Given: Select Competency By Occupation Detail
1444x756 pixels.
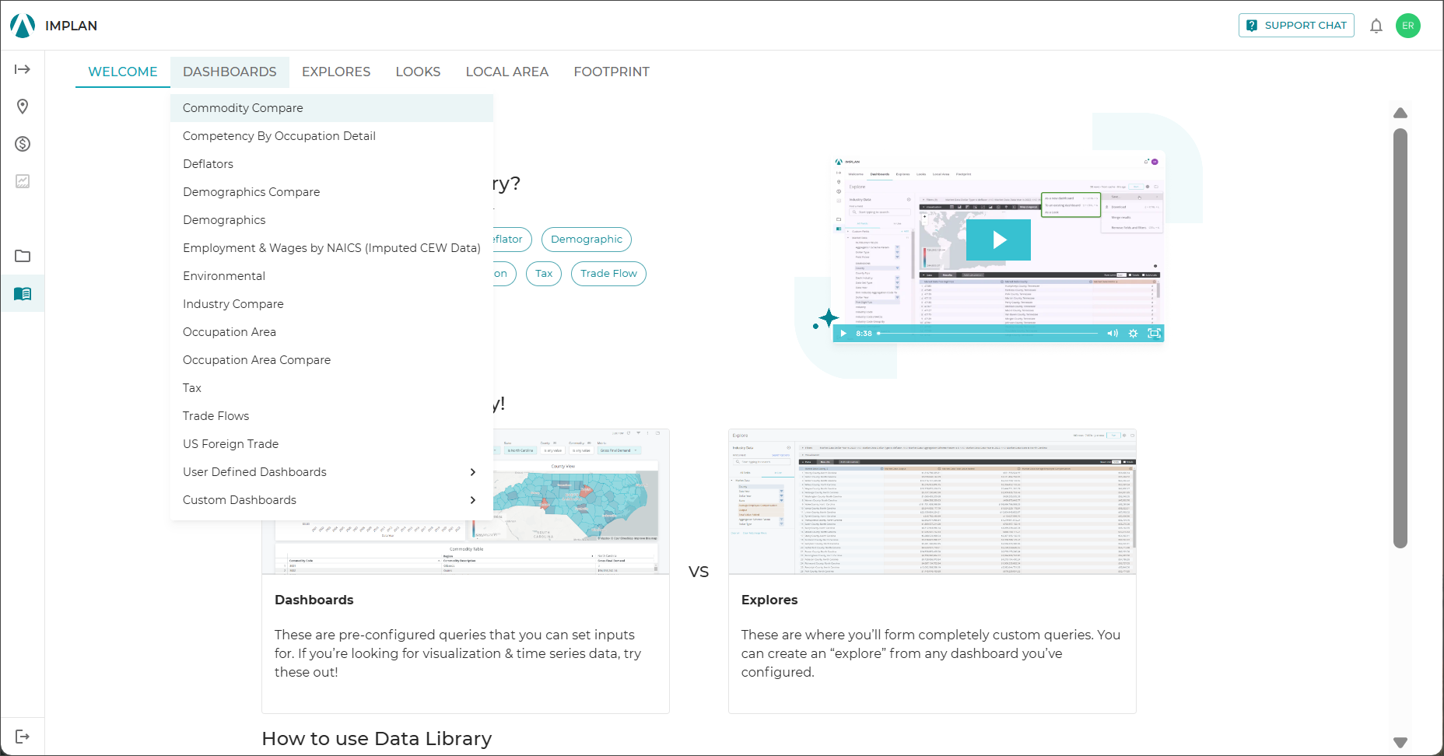Looking at the screenshot, I should pos(331,136).
